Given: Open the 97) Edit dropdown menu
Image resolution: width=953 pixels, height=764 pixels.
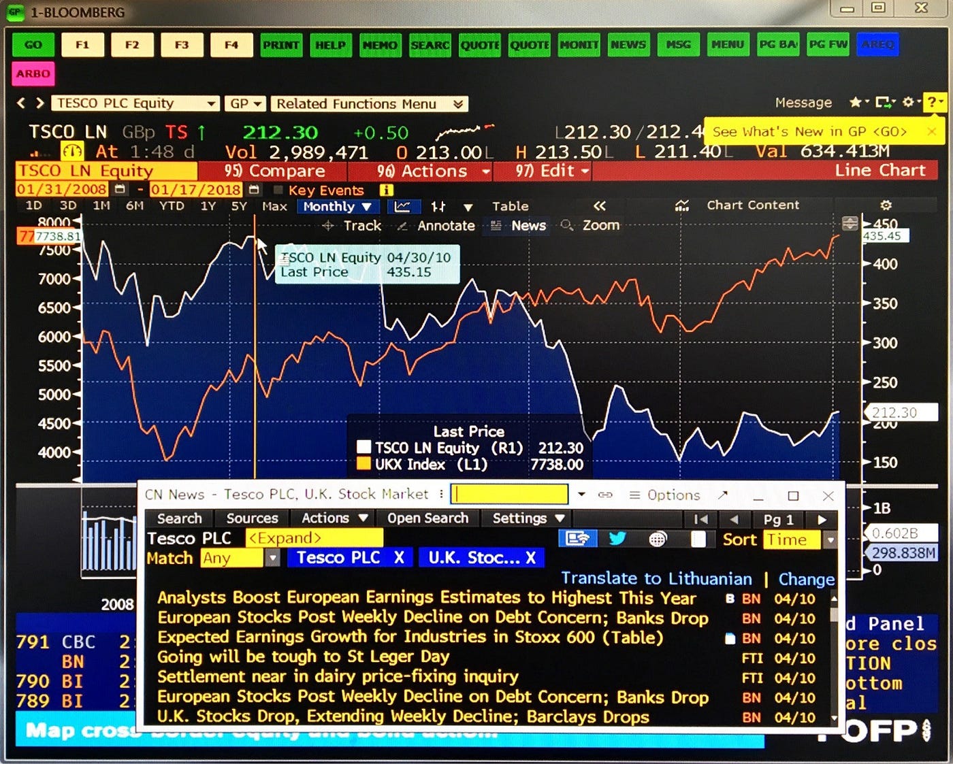Looking at the screenshot, I should 551,171.
